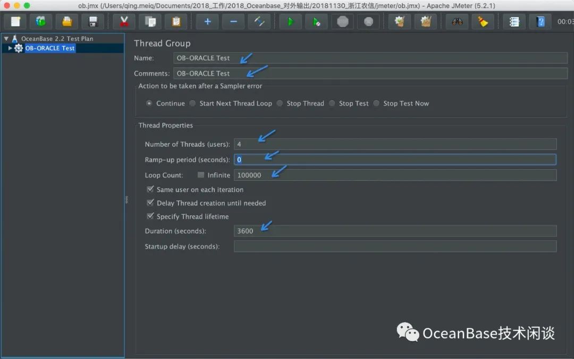Click the binoculars Search icon
The height and width of the screenshot is (359, 574).
[x=457, y=22]
